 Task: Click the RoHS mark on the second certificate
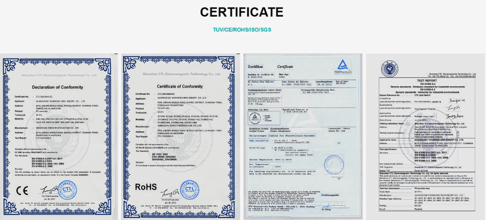146,187
